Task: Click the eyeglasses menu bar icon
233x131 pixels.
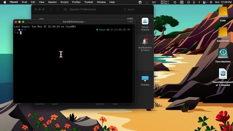Action: [x=154, y=2]
